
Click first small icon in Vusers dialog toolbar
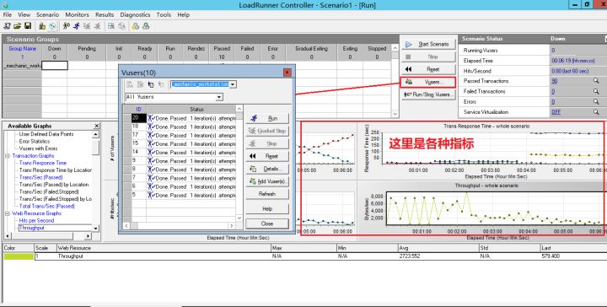[130, 84]
